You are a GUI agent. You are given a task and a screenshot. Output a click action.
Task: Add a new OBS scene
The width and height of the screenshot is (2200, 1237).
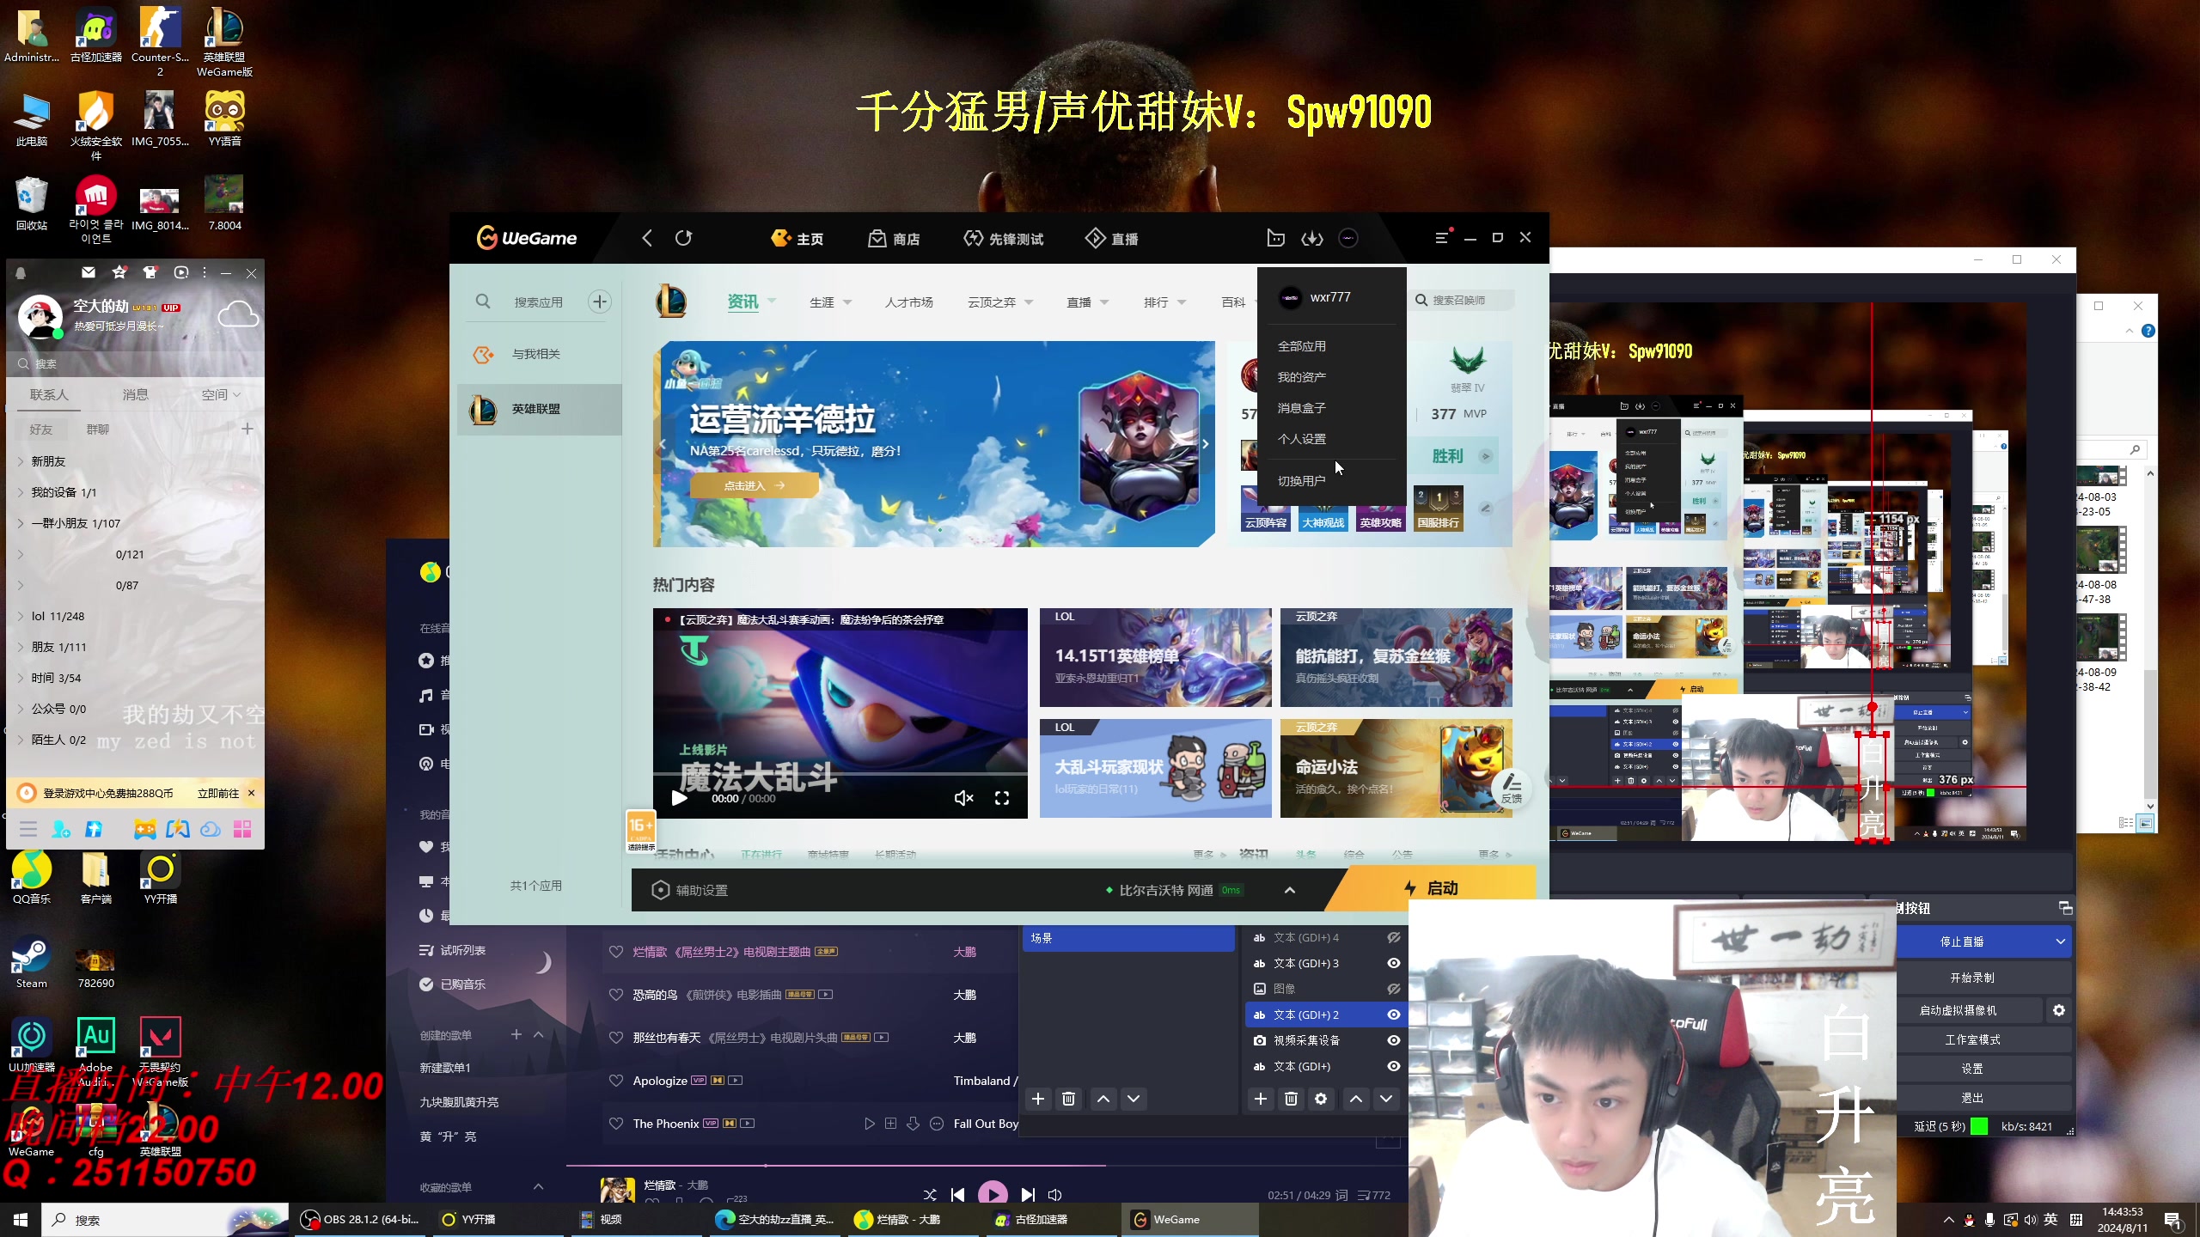point(1038,1099)
